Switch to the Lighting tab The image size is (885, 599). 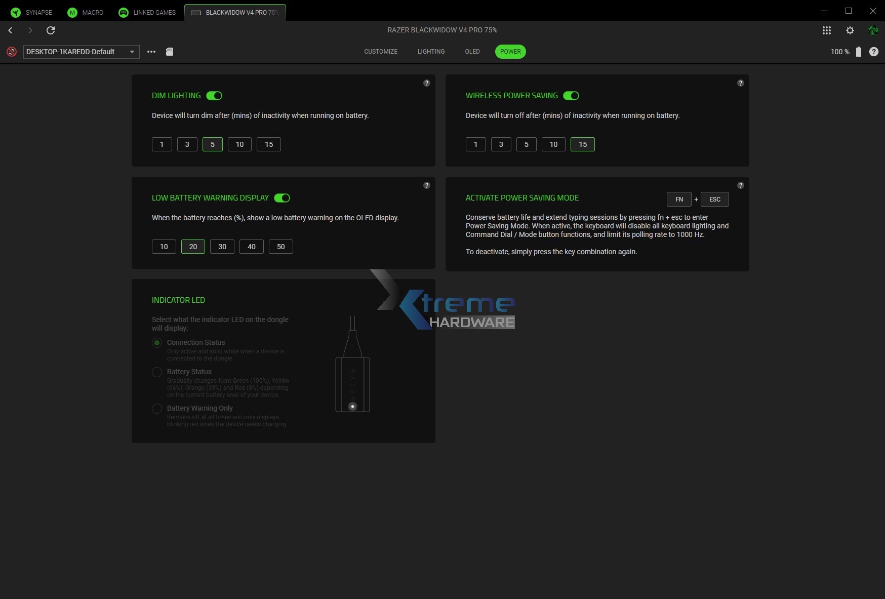click(x=431, y=51)
